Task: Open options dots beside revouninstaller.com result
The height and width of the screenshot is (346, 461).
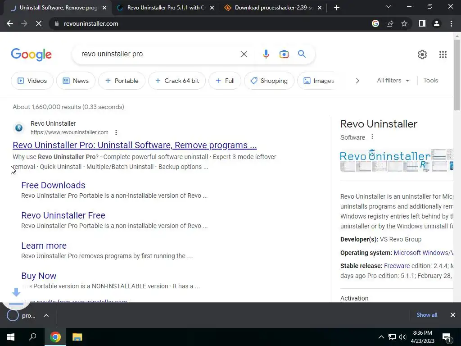Action: click(x=116, y=132)
